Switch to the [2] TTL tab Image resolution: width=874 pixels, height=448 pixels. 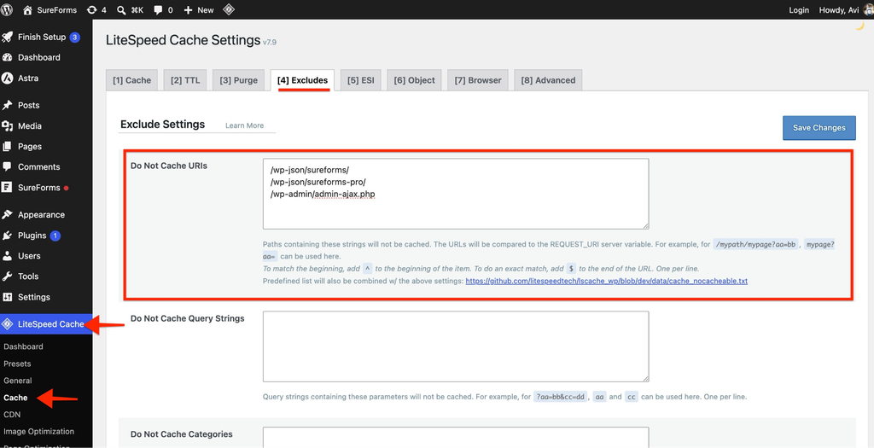click(185, 80)
